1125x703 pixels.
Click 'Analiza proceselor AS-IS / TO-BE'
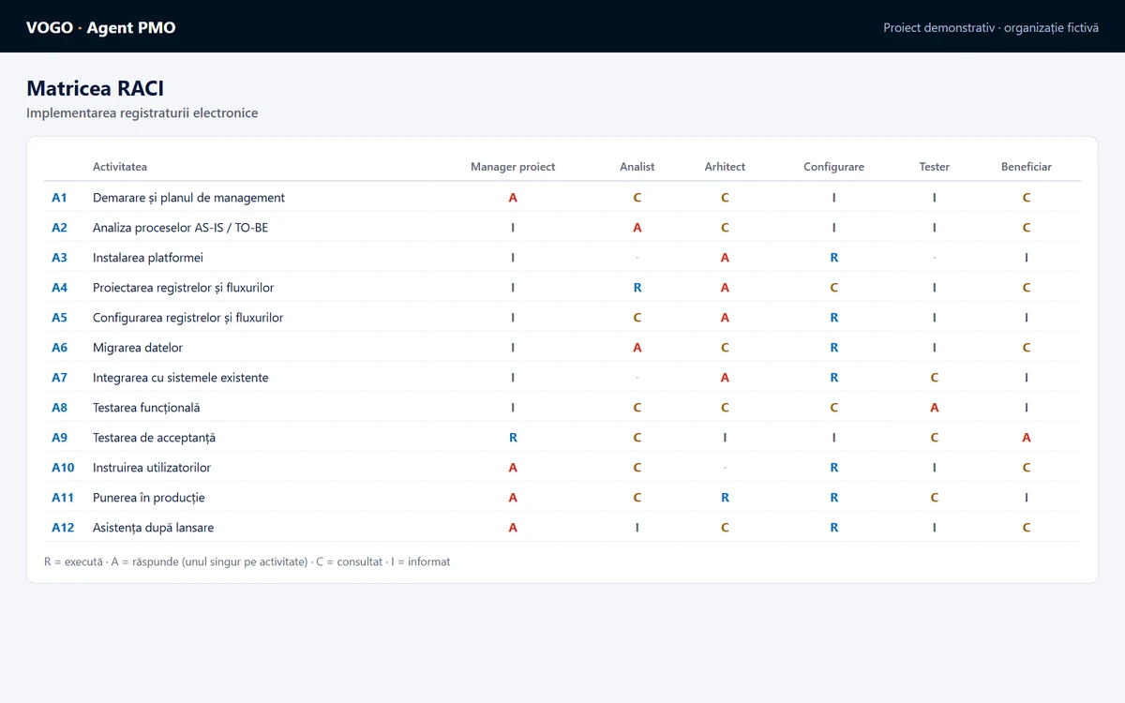coord(180,228)
